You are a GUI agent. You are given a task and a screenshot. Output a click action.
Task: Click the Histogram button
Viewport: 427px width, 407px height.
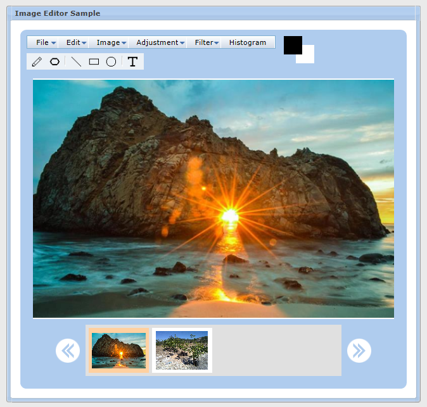pyautogui.click(x=248, y=42)
